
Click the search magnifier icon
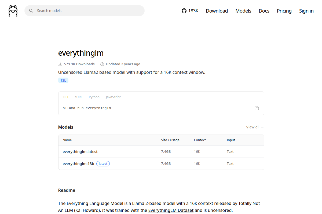[x=31, y=11]
